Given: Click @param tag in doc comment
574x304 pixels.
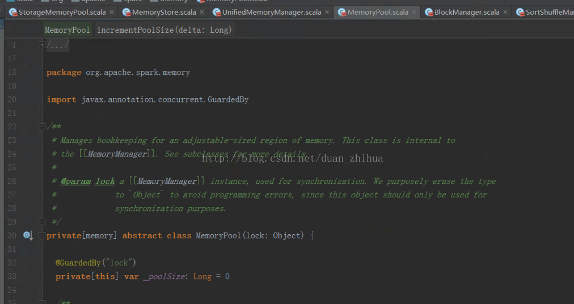Looking at the screenshot, I should [75, 181].
